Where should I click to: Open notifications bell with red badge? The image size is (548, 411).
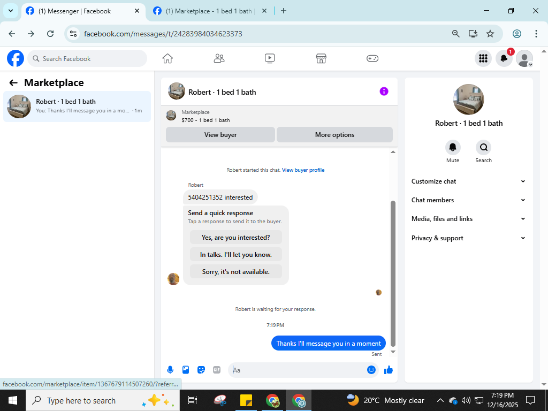click(504, 58)
